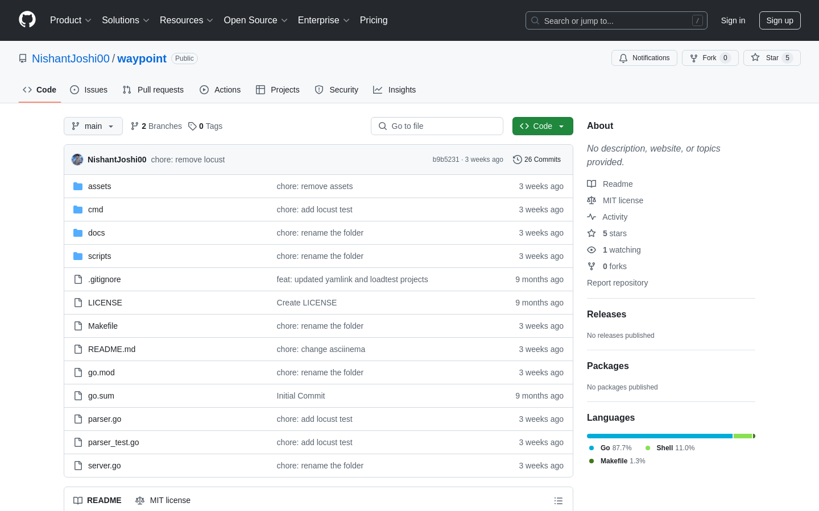819x511 pixels.
Task: Open the main branch selector dropdown
Action: click(x=93, y=126)
